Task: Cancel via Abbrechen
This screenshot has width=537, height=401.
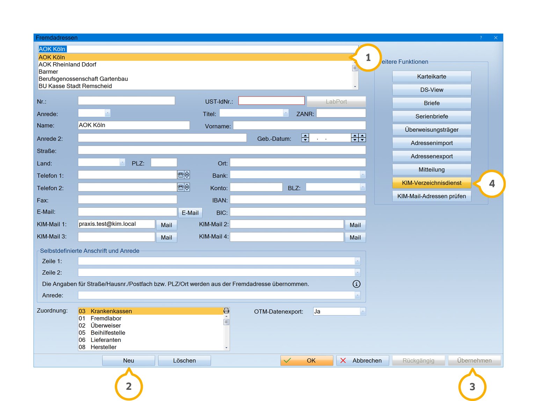Action: tap(363, 360)
